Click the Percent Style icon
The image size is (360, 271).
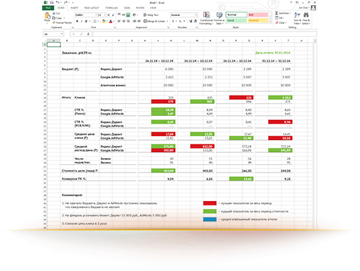click(x=180, y=21)
